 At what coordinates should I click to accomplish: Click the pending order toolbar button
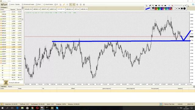click(x=28, y=5)
